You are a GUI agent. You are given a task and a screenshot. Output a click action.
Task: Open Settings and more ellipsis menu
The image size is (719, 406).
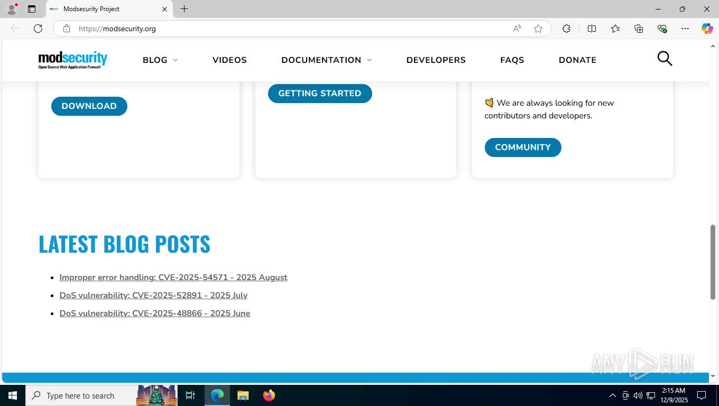(x=685, y=29)
